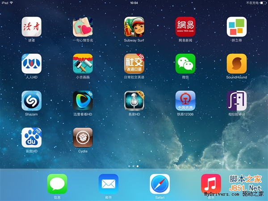
Task: Open 日常社交英语 app
Action: (x=134, y=63)
